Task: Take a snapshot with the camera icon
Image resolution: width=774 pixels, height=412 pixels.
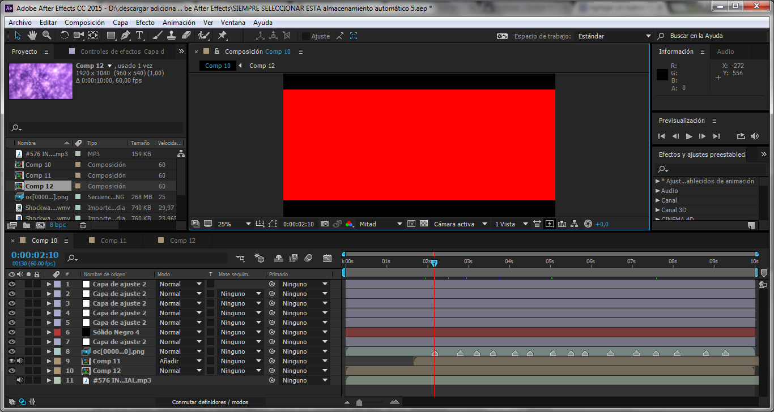Action: click(x=325, y=224)
